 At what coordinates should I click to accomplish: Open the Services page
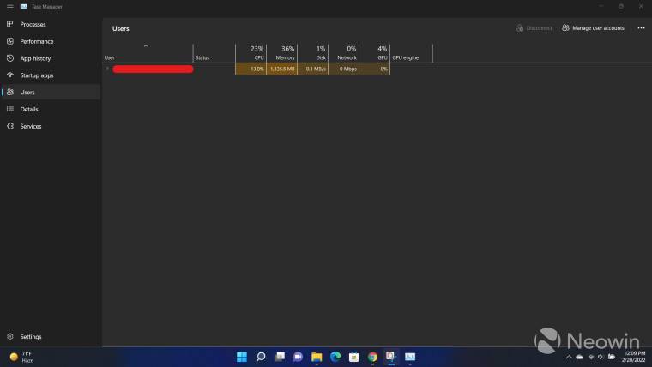(x=31, y=126)
